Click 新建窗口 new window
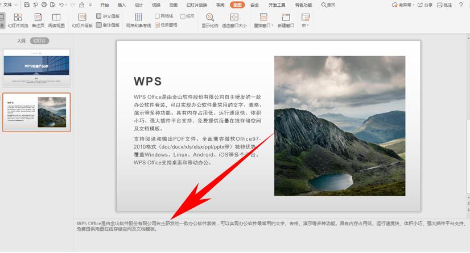 [286, 20]
